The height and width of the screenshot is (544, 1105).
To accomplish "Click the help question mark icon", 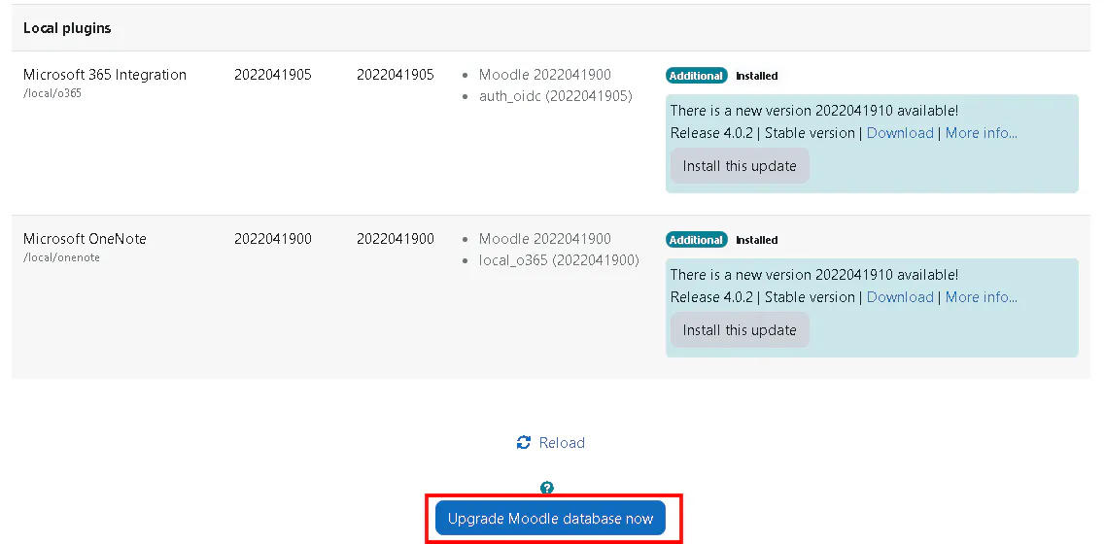I will pyautogui.click(x=547, y=487).
